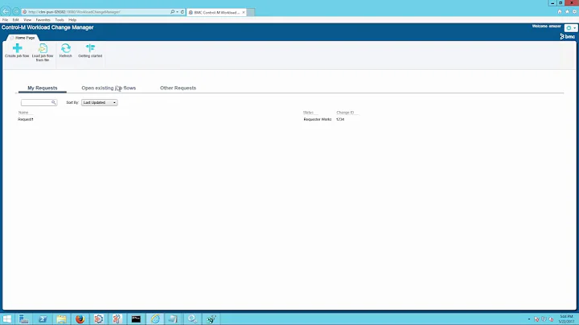Screen dimensions: 579x325
Task: Select the Home Page tab
Action: coord(23,38)
